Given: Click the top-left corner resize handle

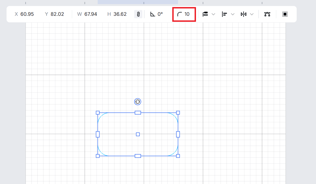Looking at the screenshot, I should click(x=98, y=113).
